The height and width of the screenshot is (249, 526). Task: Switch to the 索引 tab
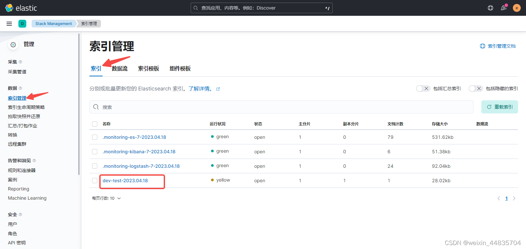pyautogui.click(x=96, y=68)
